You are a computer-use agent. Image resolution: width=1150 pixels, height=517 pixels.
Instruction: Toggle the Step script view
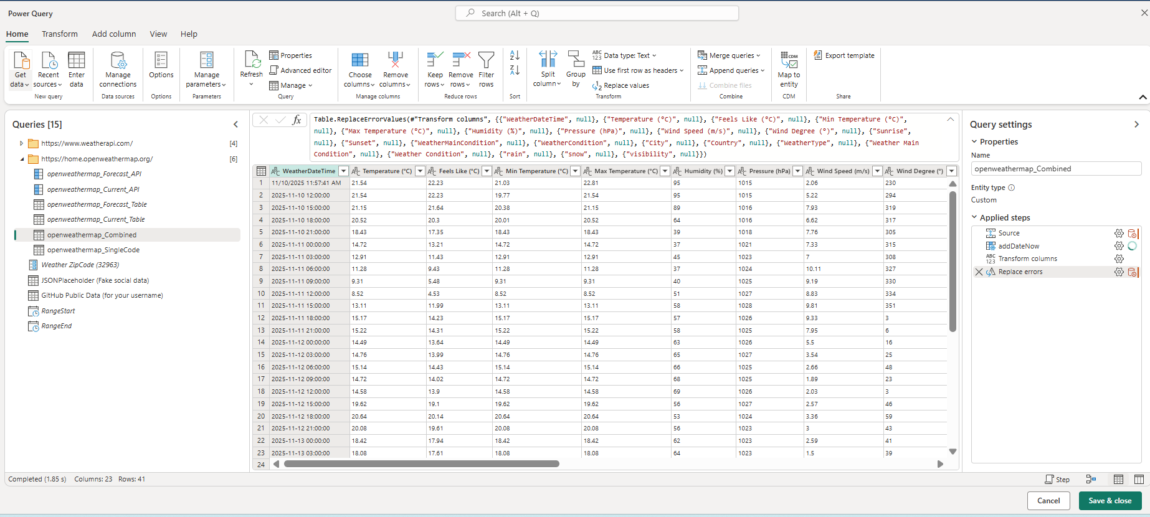1057,479
